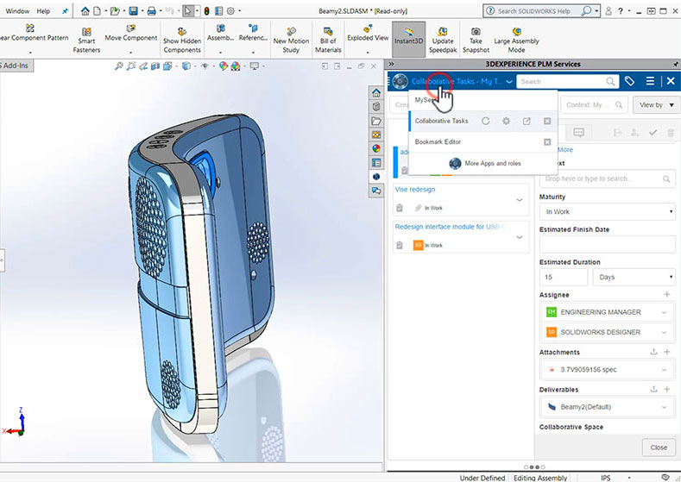
Task: Open the Window menu
Action: (x=17, y=11)
